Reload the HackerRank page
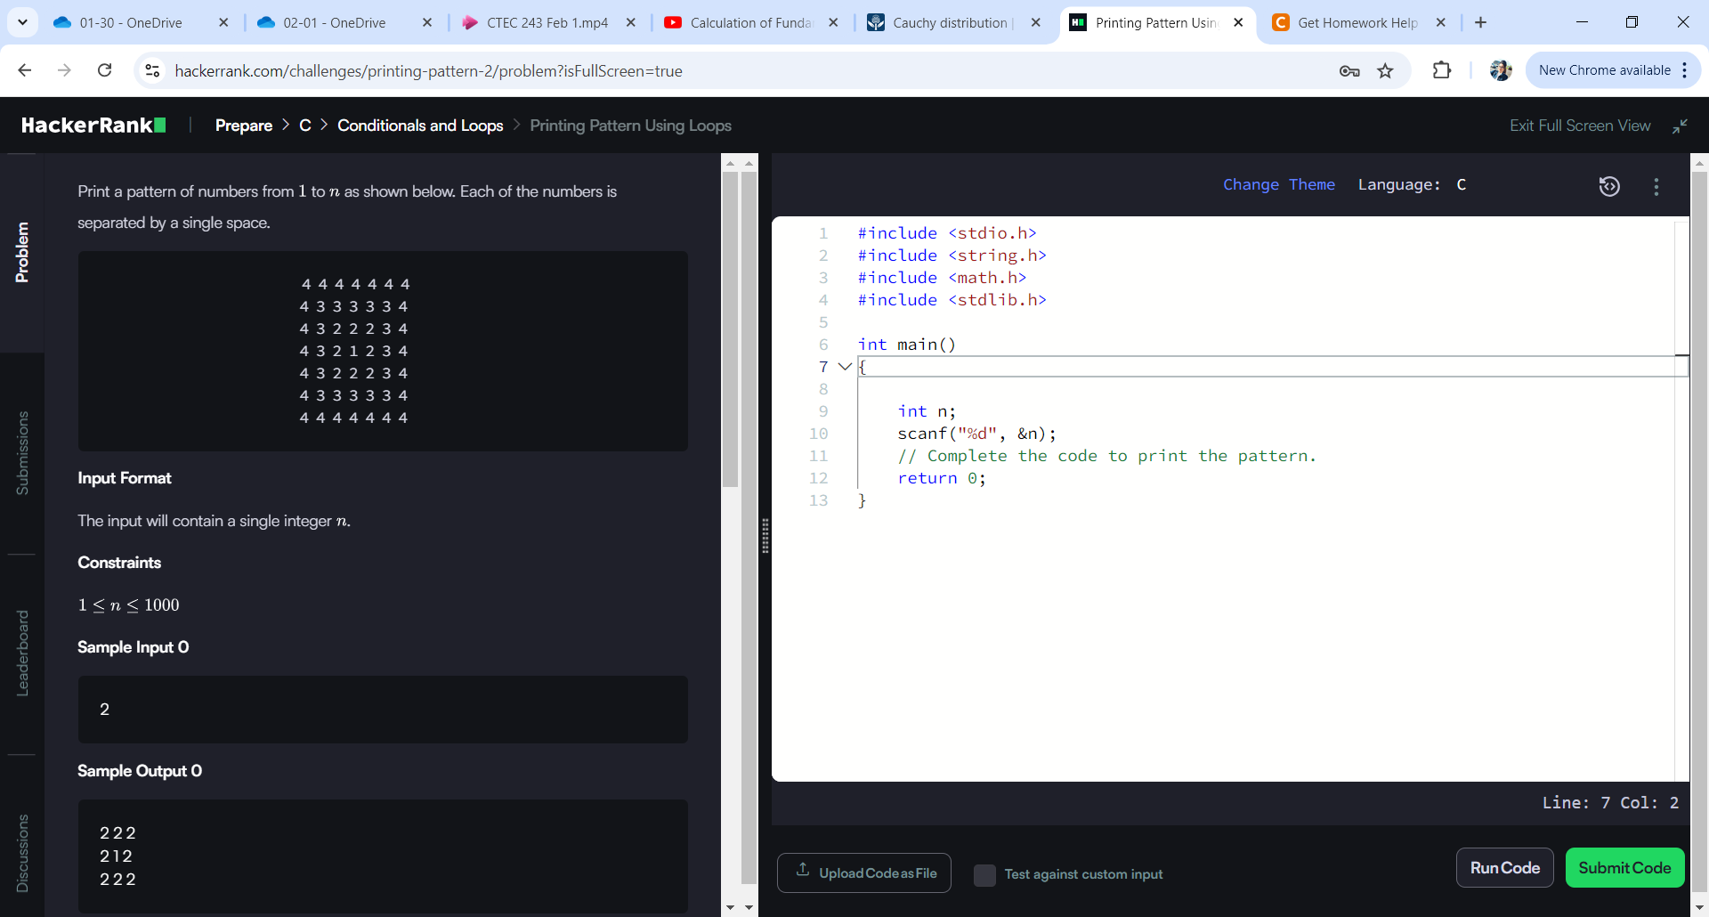The image size is (1709, 917). (x=104, y=70)
